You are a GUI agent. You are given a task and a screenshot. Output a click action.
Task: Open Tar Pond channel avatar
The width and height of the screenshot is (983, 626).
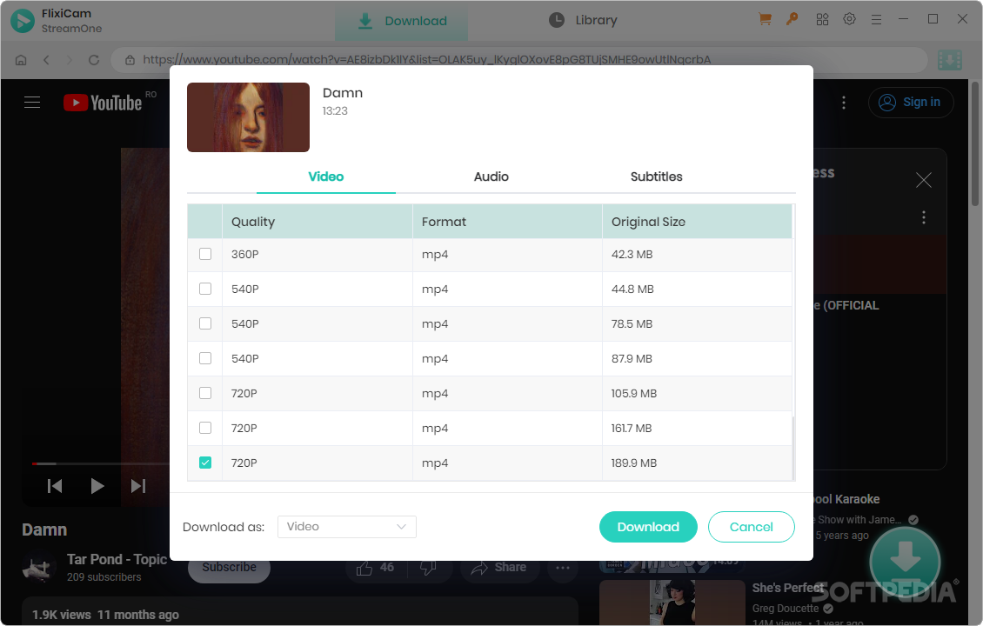pos(39,567)
